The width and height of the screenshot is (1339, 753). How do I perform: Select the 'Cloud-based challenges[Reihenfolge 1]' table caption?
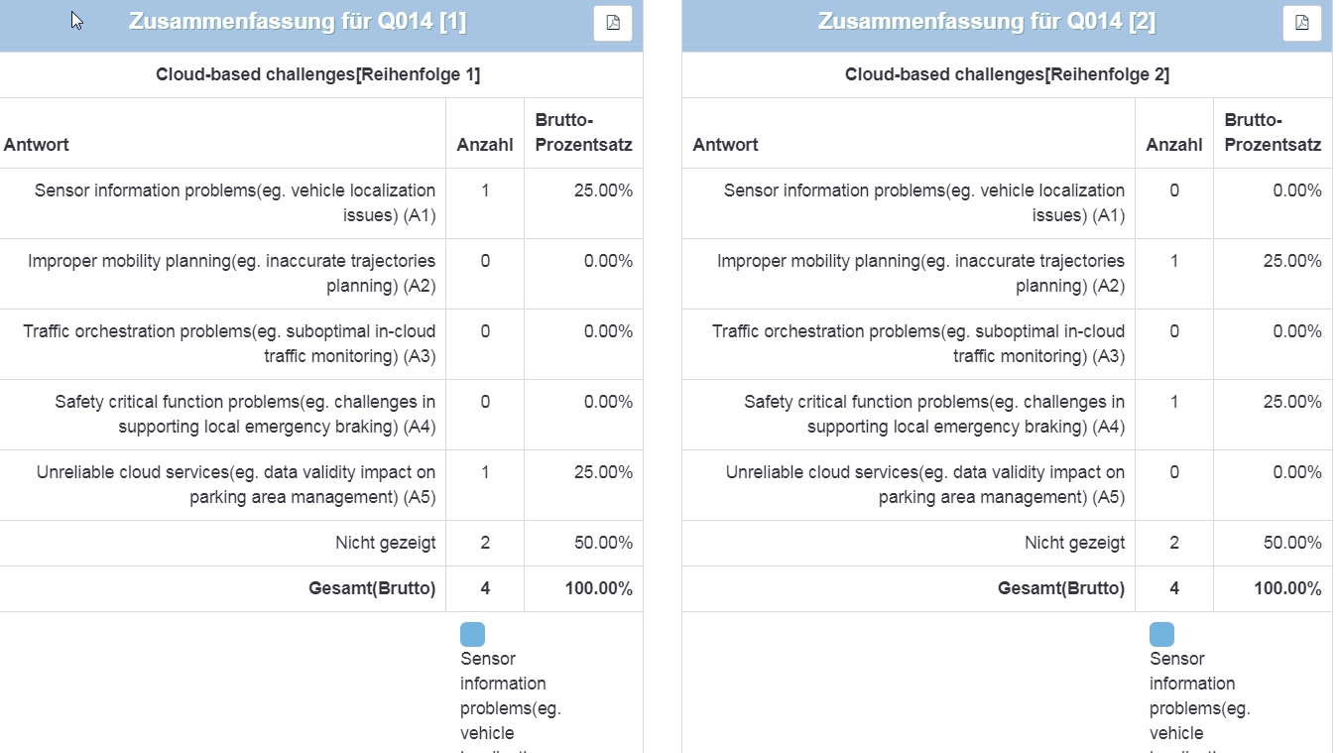point(317,74)
